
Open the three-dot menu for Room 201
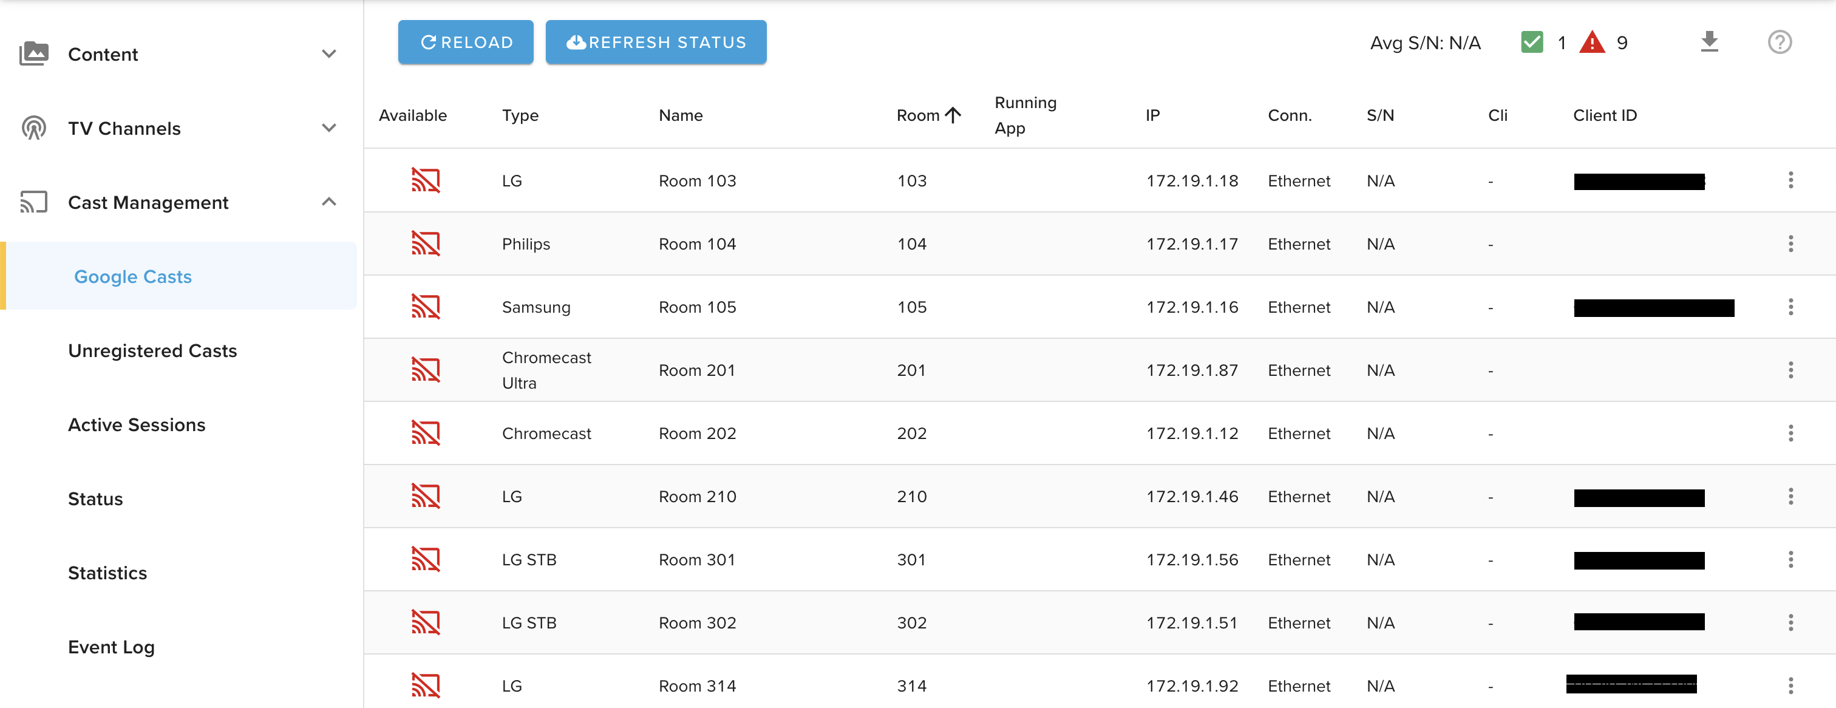(x=1790, y=370)
